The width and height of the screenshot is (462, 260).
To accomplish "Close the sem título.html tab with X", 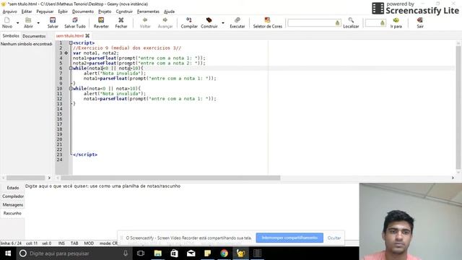I will [87, 36].
